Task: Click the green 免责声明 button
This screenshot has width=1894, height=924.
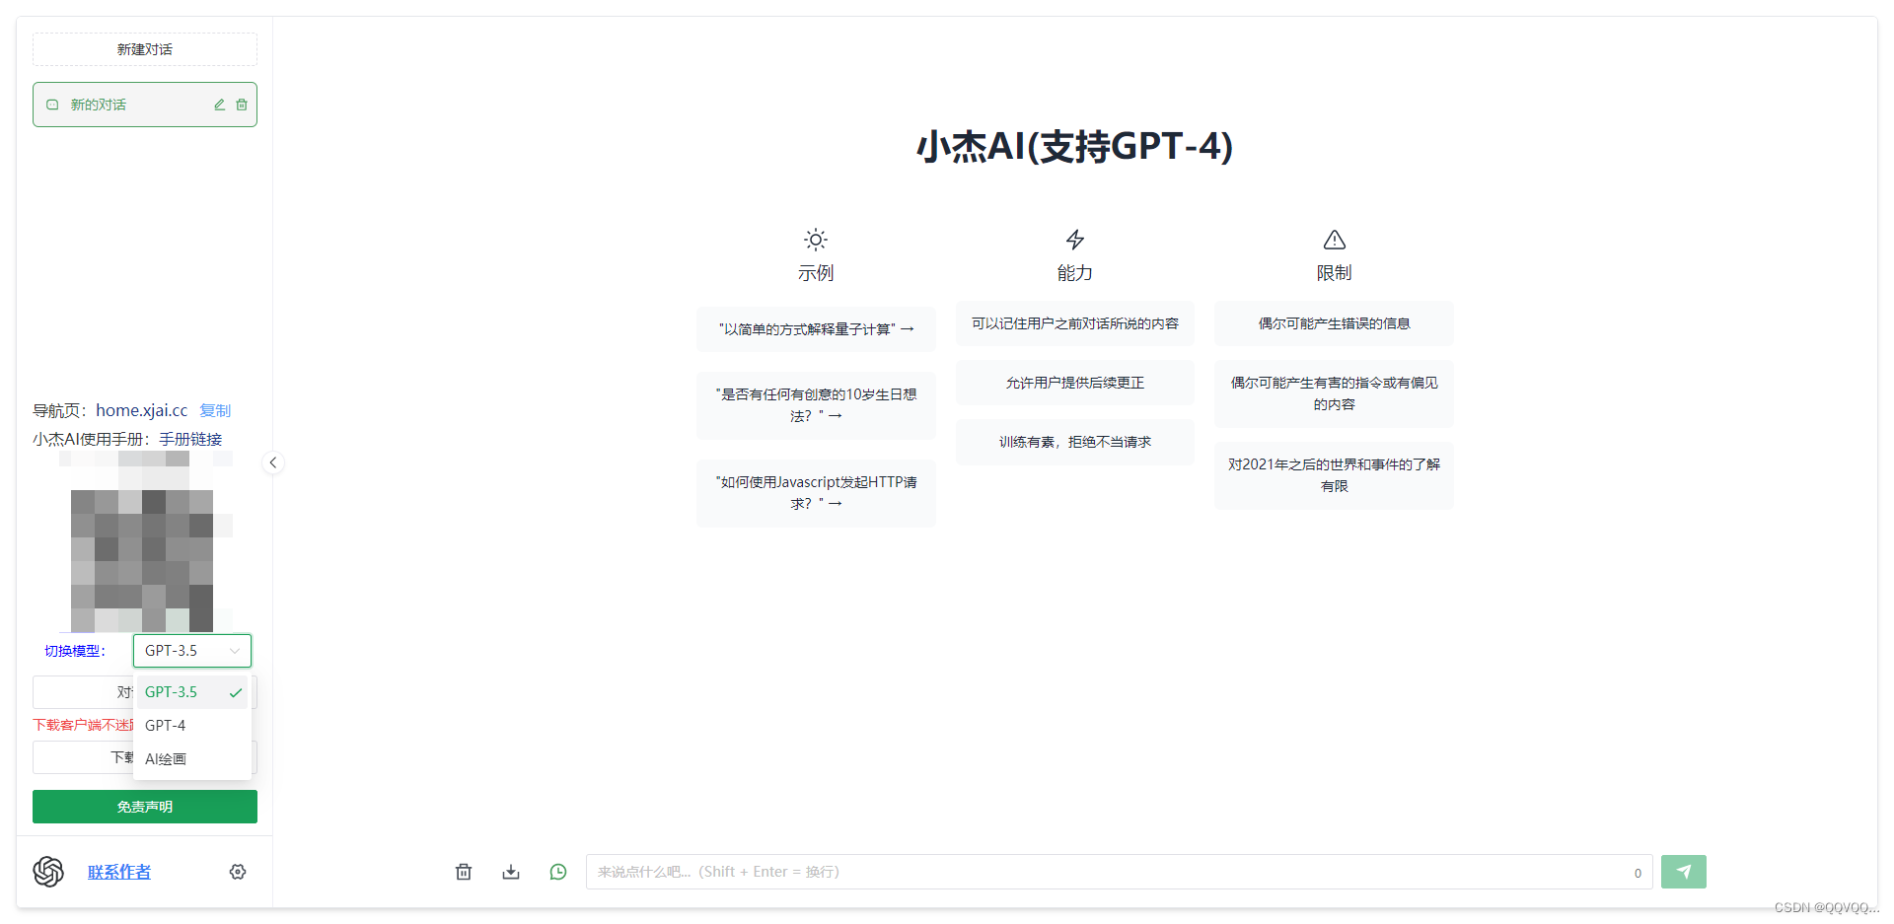Action: 145,807
